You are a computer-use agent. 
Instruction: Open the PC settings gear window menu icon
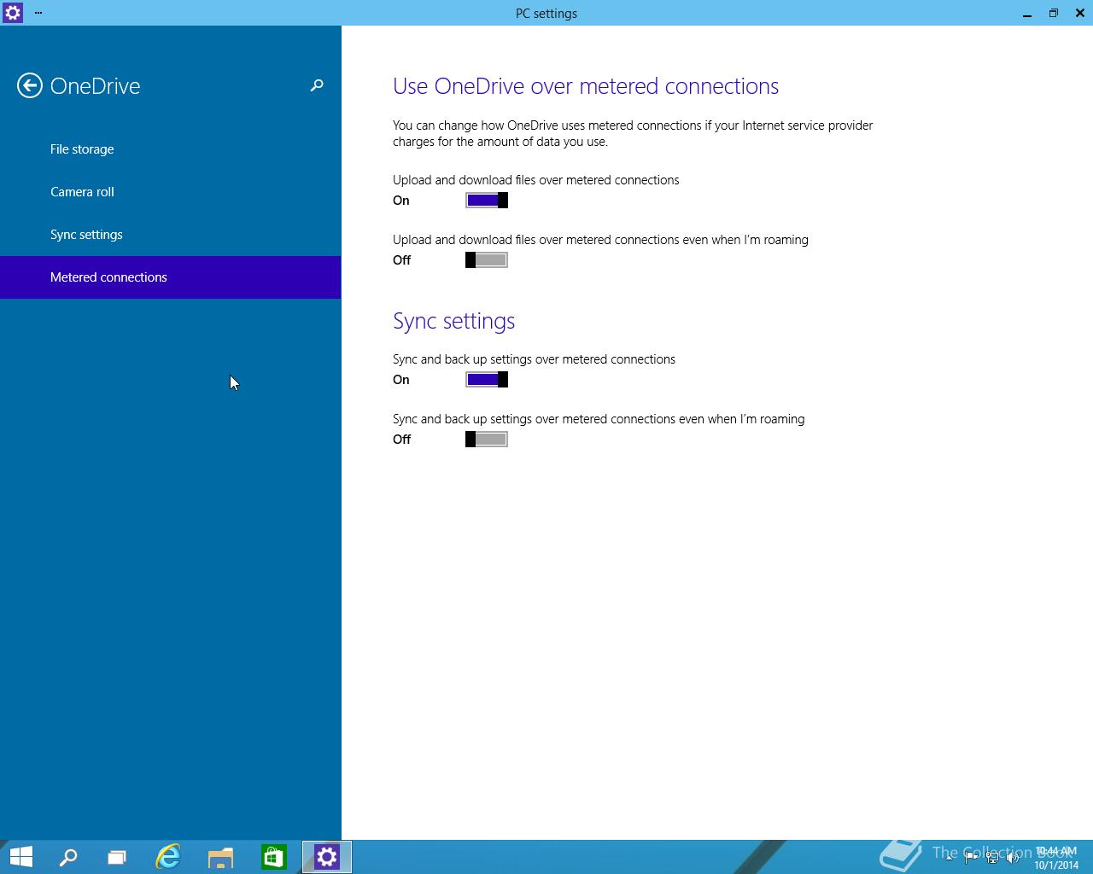pyautogui.click(x=13, y=13)
